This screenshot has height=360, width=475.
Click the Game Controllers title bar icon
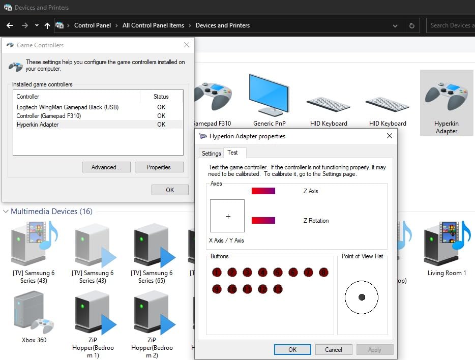tap(10, 45)
